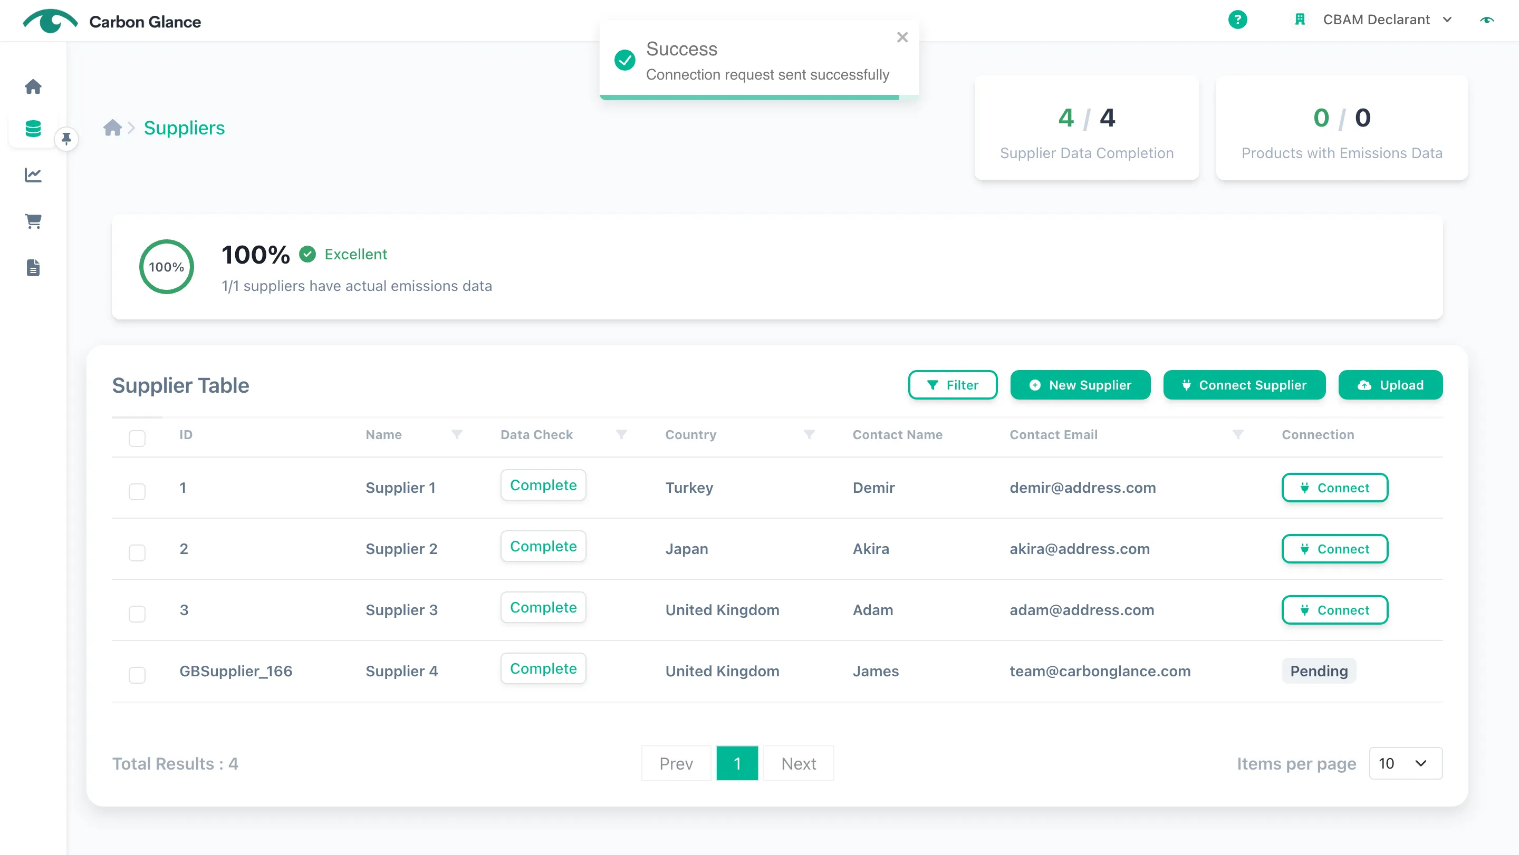Click the eye icon at top right
The image size is (1519, 855).
(1487, 20)
